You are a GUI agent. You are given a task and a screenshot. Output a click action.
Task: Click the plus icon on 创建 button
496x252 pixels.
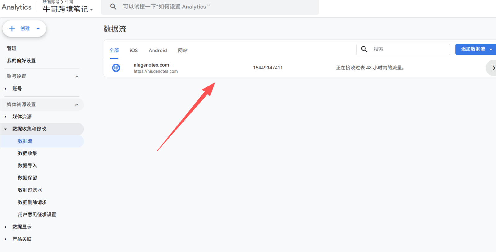12,29
